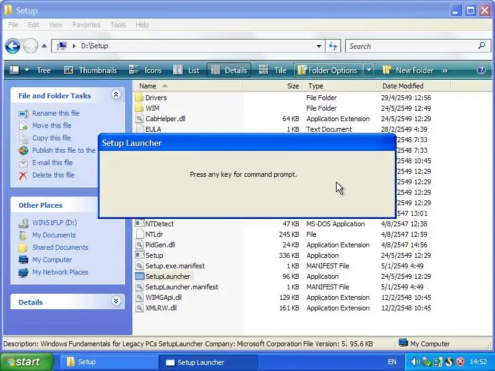The width and height of the screenshot is (495, 371).
Task: Sort by the Type column header
Action: (x=340, y=86)
